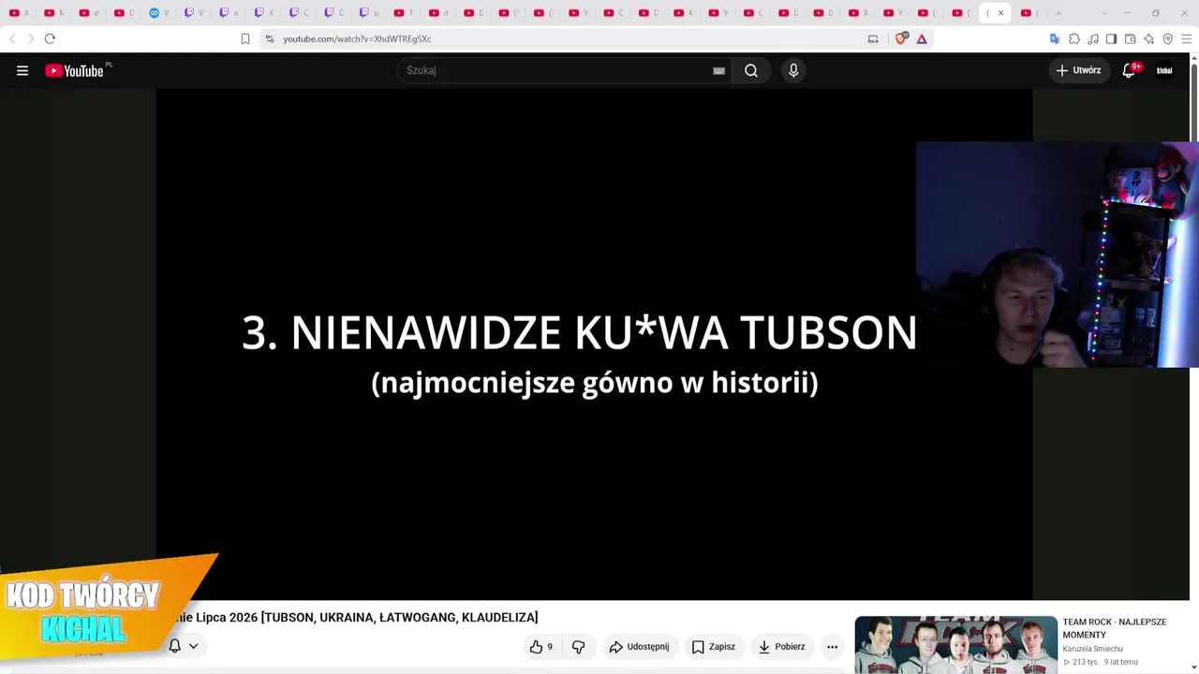Click the video player area

pyautogui.click(x=594, y=344)
